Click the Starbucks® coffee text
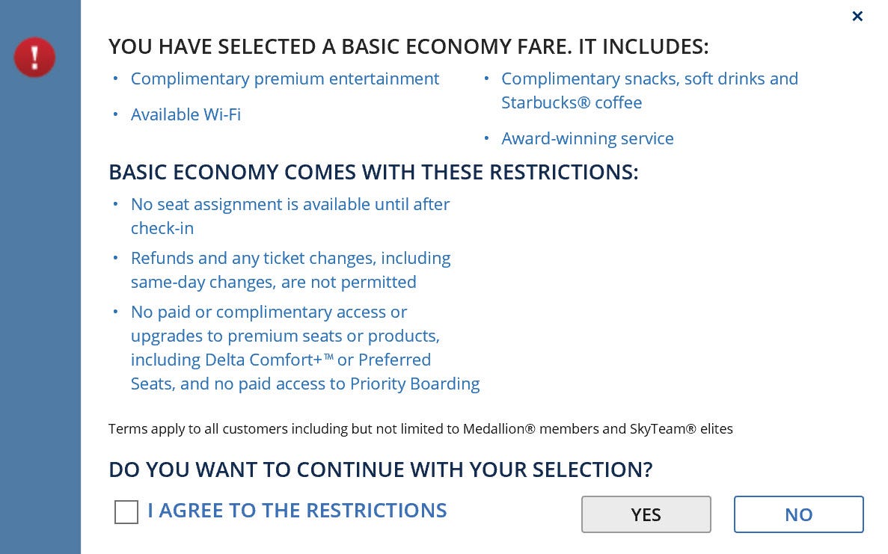The image size is (888, 554). (x=572, y=103)
